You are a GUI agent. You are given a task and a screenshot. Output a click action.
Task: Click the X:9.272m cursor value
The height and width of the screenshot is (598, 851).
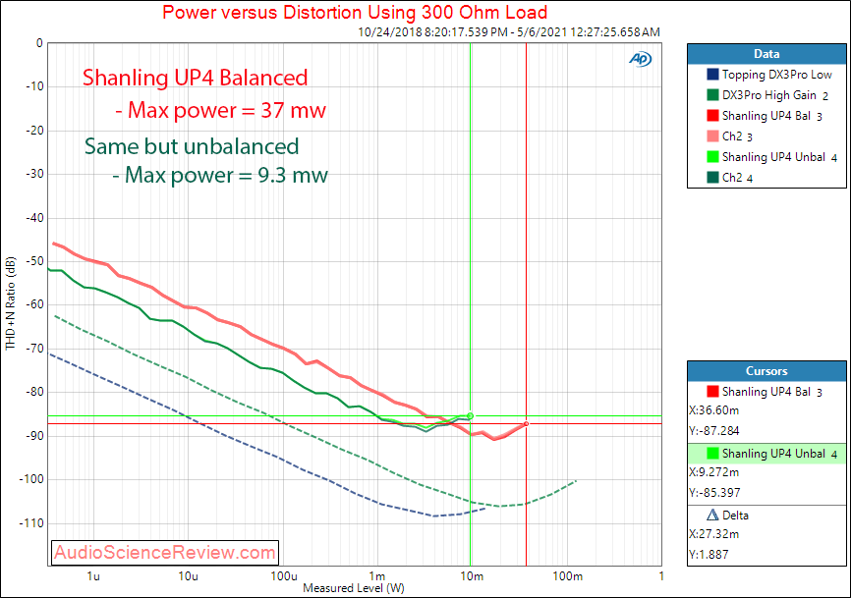point(714,472)
